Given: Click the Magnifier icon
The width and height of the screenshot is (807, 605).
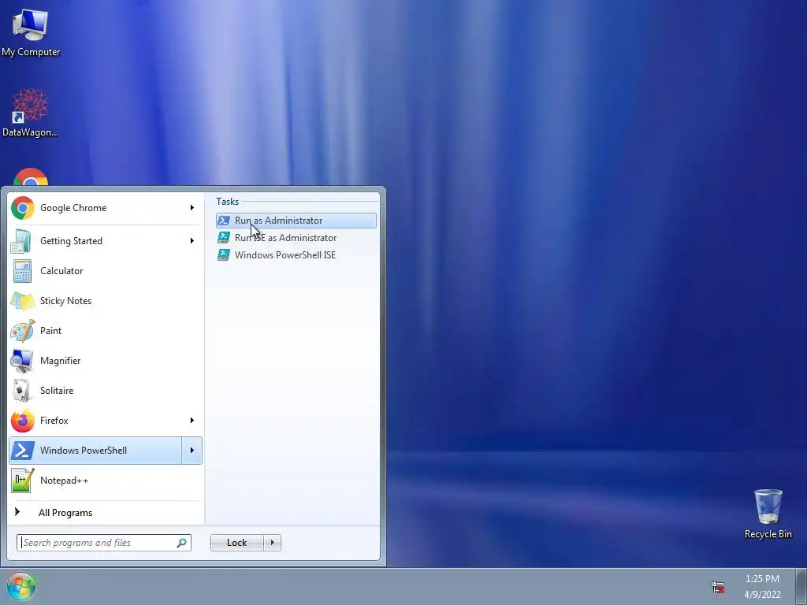Looking at the screenshot, I should (22, 361).
